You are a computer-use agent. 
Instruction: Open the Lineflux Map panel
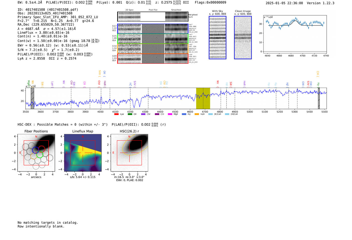tap(83, 153)
